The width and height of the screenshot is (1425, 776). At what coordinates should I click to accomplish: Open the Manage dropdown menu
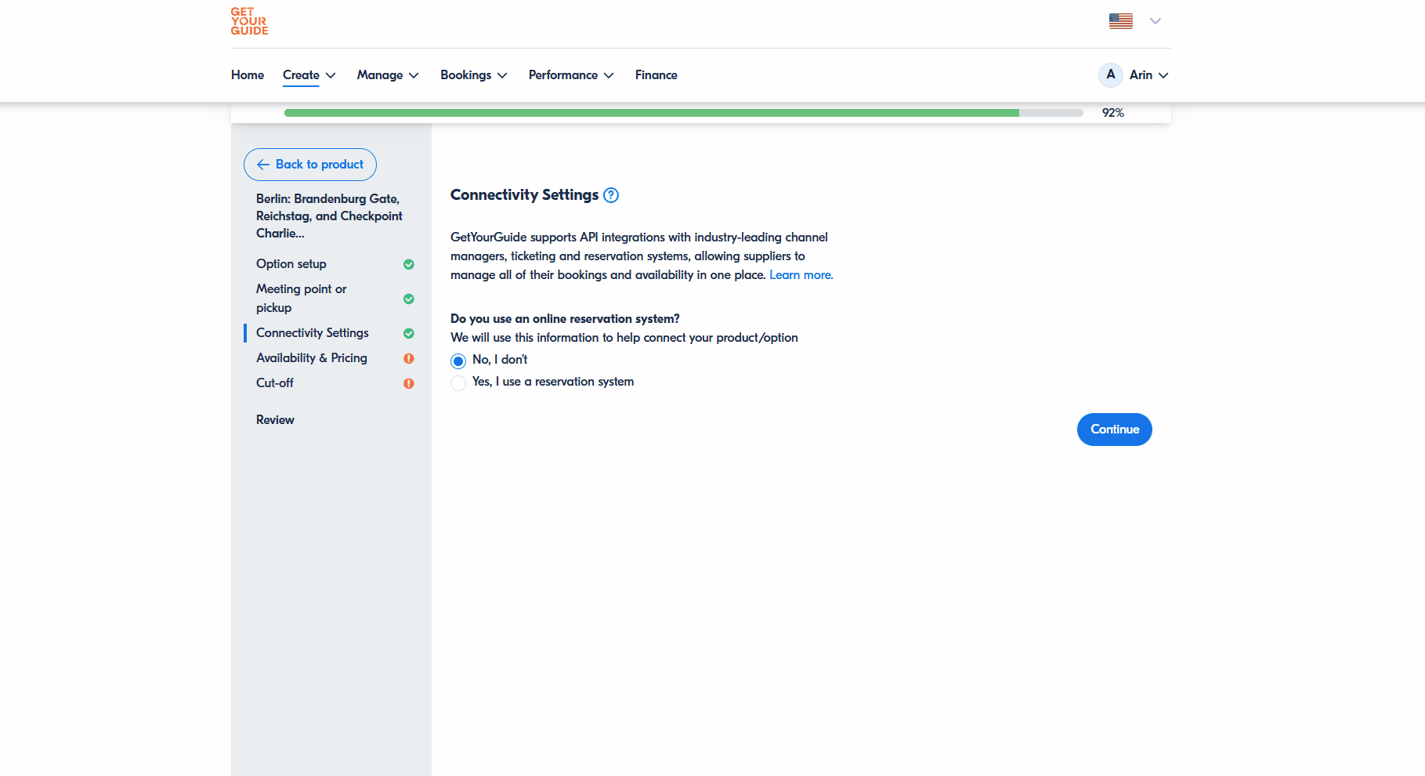coord(388,75)
